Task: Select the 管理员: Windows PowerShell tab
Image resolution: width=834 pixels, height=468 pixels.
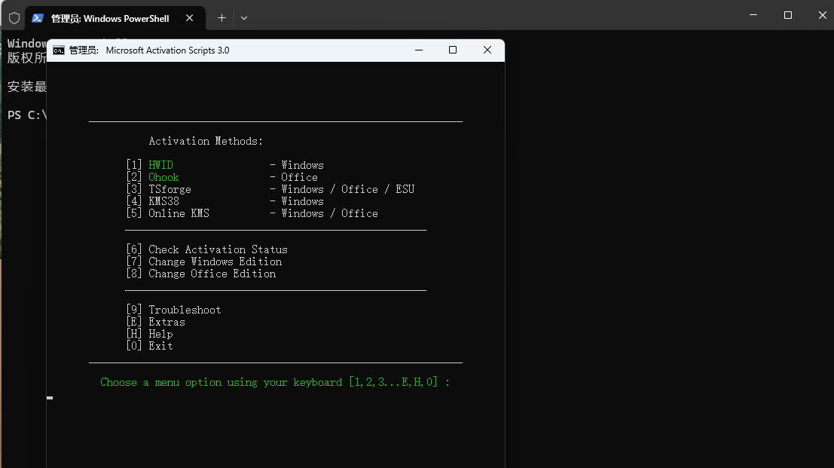Action: (x=115, y=18)
